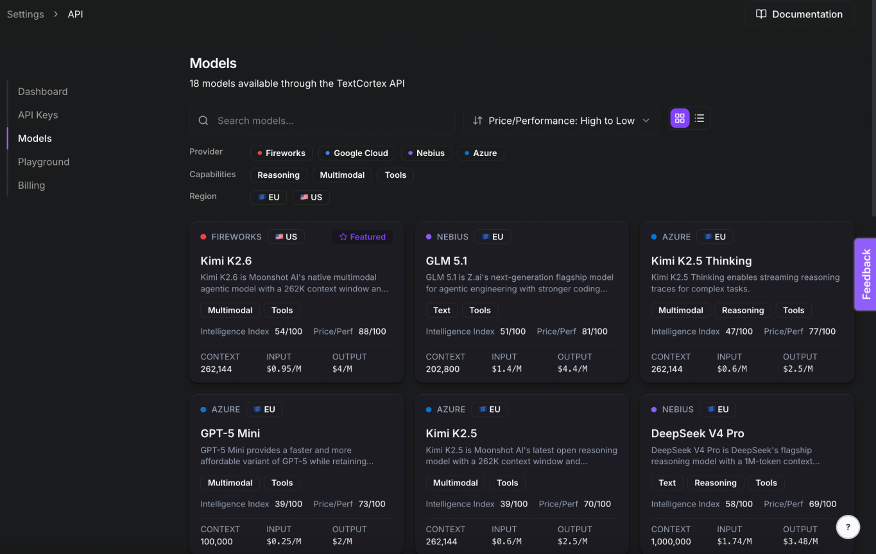Open Billing in the sidebar

click(x=31, y=186)
